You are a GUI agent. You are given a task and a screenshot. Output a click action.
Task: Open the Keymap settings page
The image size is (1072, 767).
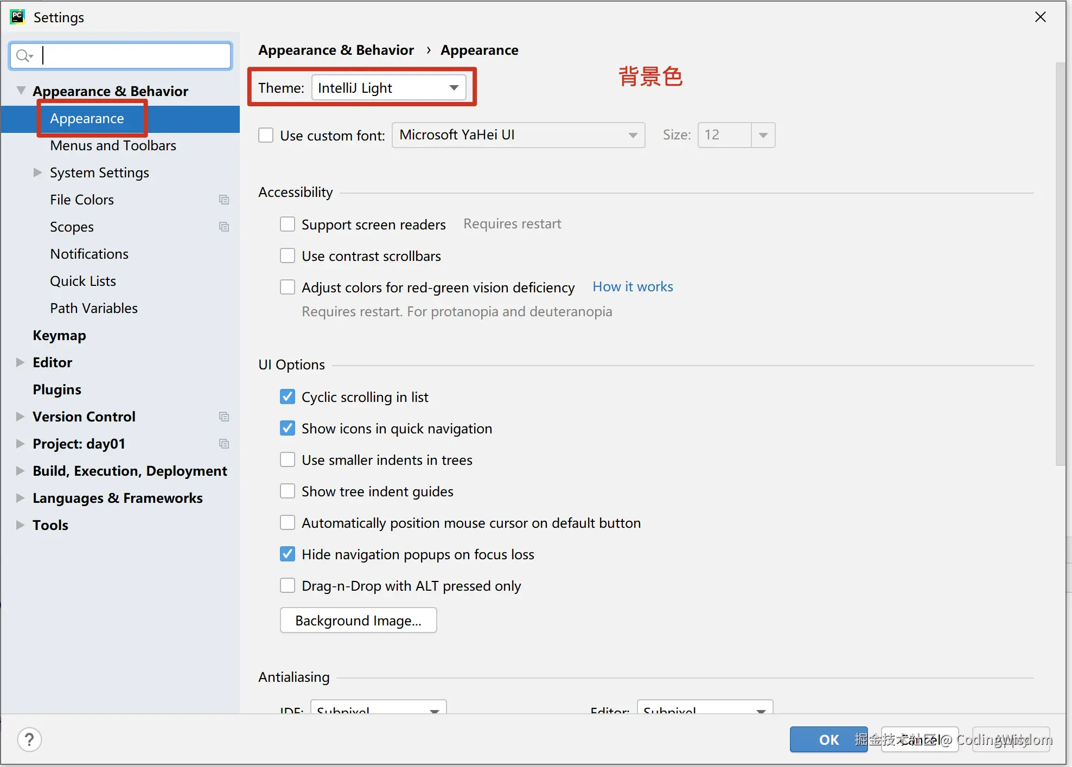coord(59,335)
